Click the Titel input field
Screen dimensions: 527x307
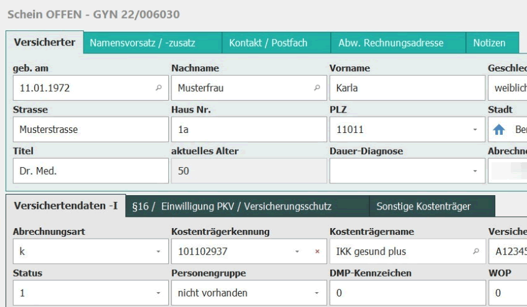point(87,170)
